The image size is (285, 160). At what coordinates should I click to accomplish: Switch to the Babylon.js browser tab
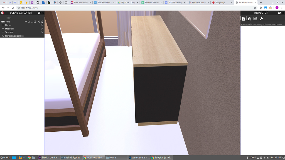coord(220,2)
